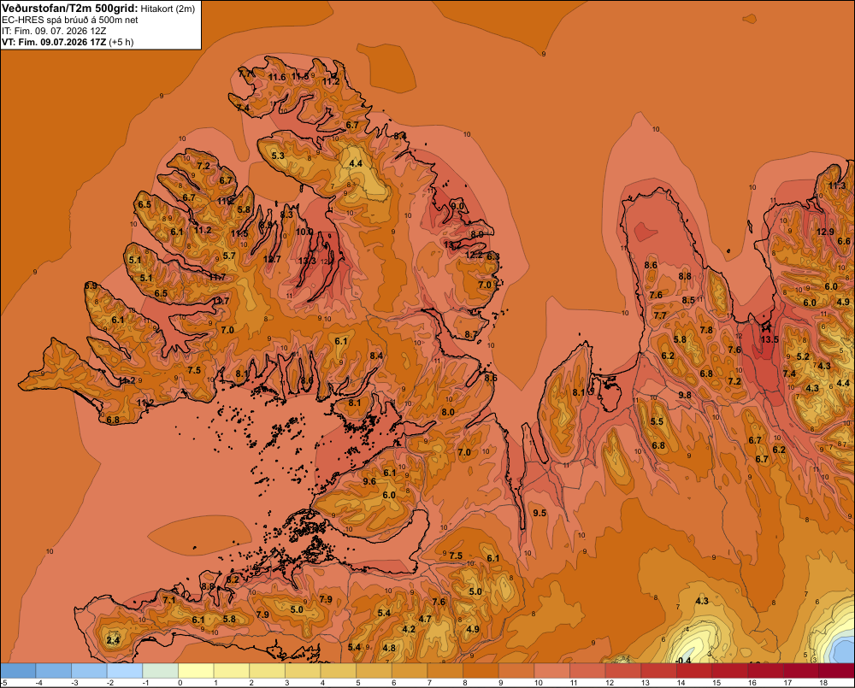Click the '9.0' temperature value on the map
Viewport: 855px width, 688px height.
[458, 206]
